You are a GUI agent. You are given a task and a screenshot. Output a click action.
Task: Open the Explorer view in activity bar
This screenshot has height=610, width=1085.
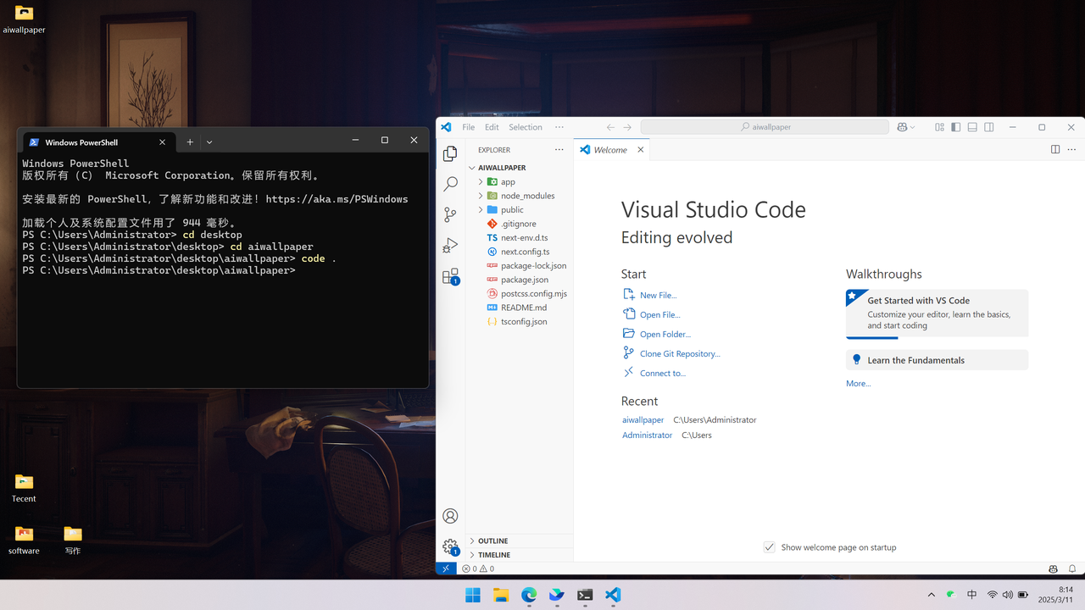[x=450, y=153]
